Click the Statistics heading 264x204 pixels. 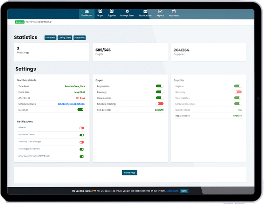pos(26,37)
